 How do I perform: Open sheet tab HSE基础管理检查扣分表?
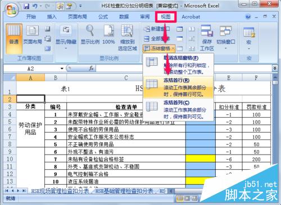point(124,191)
